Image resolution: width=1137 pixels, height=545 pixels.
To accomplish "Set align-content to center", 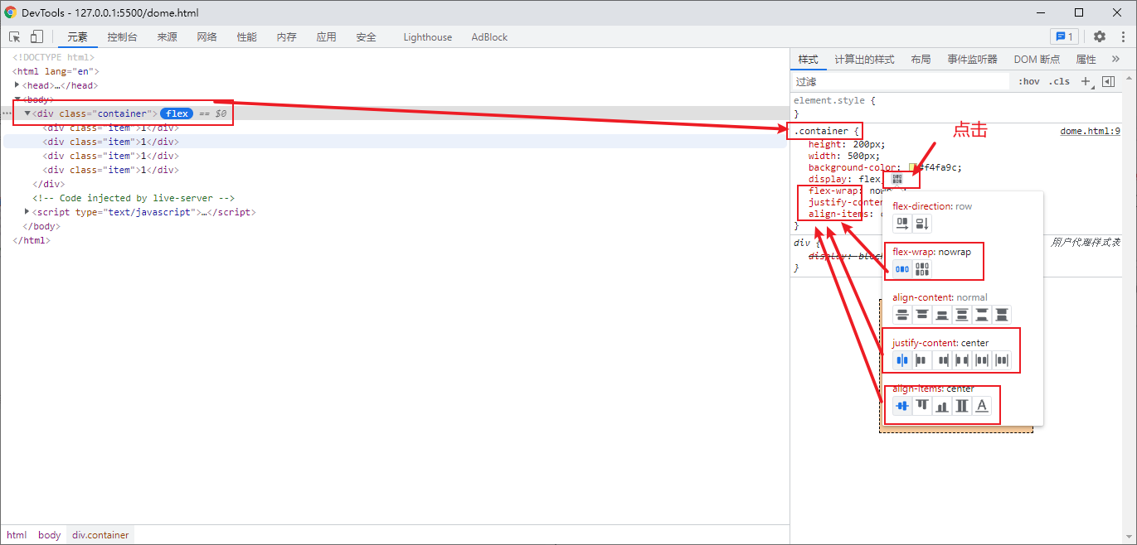I will [902, 314].
